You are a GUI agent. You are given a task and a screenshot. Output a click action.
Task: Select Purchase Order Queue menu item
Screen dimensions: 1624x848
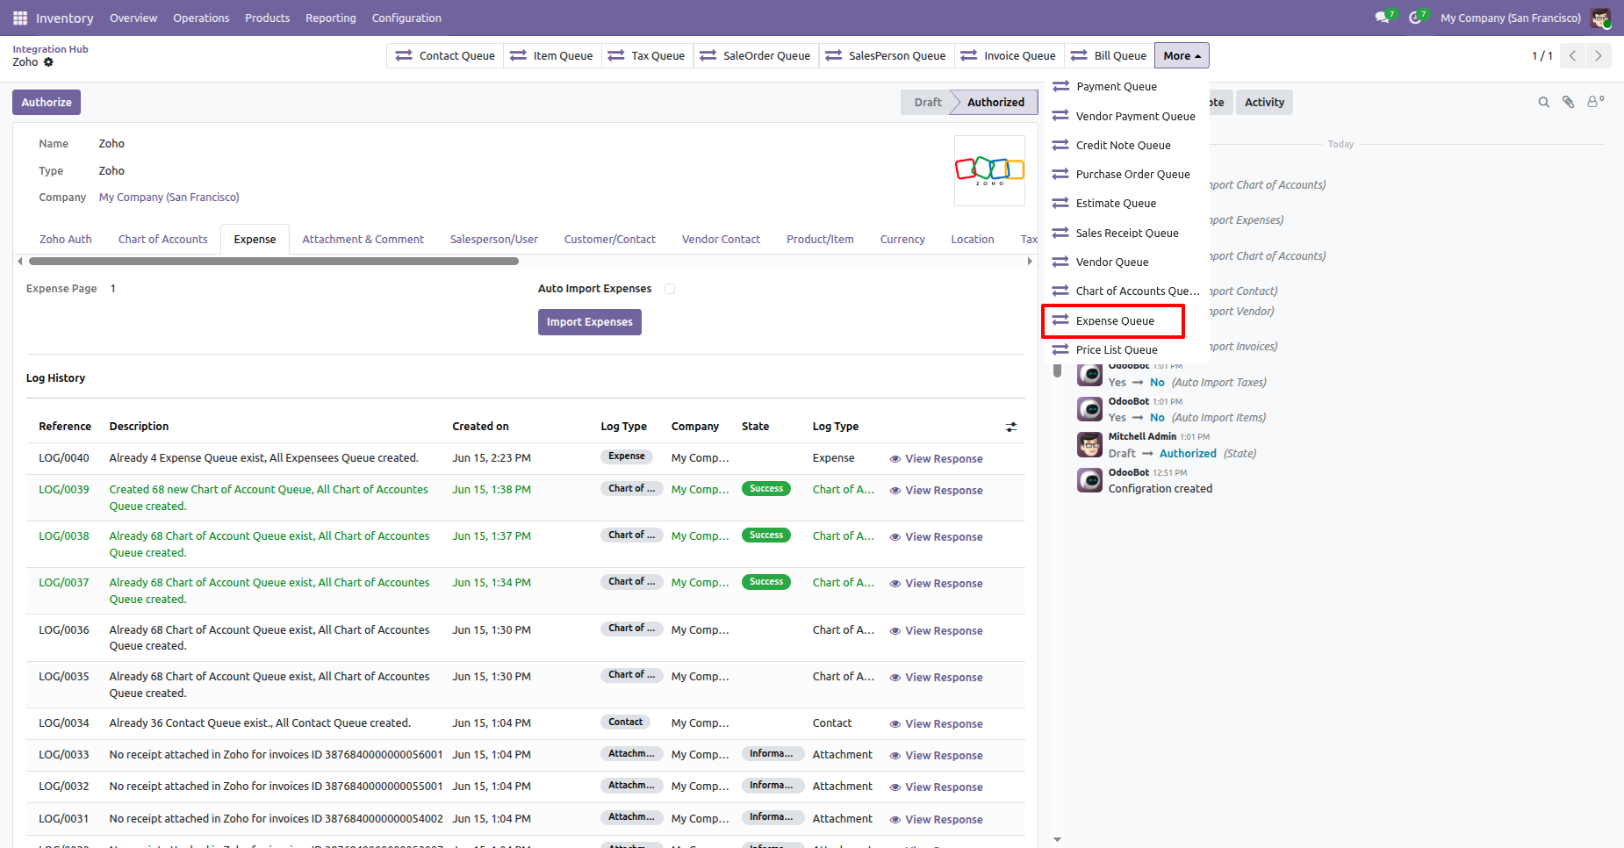[x=1126, y=174]
